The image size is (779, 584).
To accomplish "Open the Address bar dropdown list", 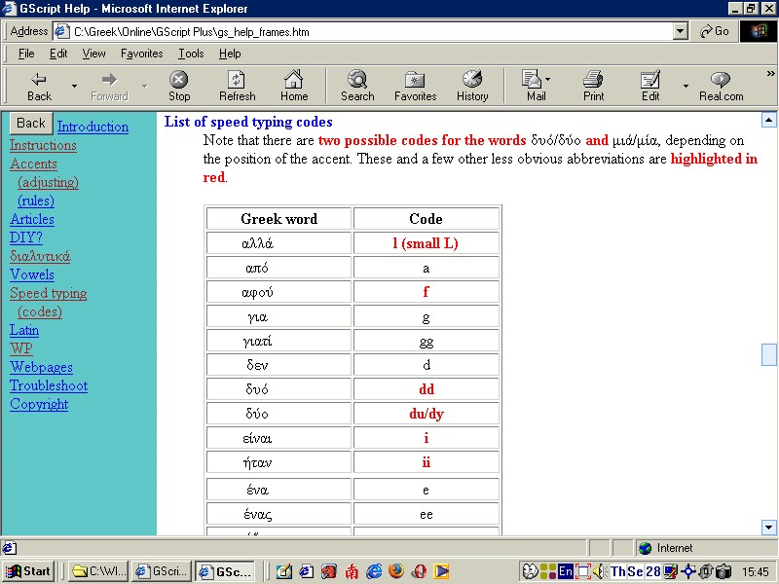I will click(679, 30).
